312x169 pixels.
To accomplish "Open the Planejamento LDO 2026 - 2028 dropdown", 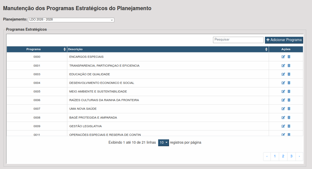I will 71,20.
